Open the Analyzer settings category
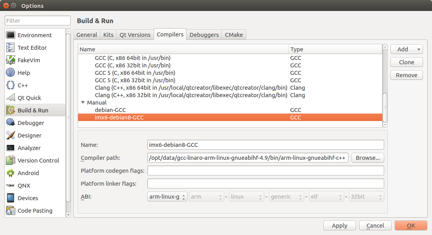The width and height of the screenshot is (432, 235). [29, 148]
